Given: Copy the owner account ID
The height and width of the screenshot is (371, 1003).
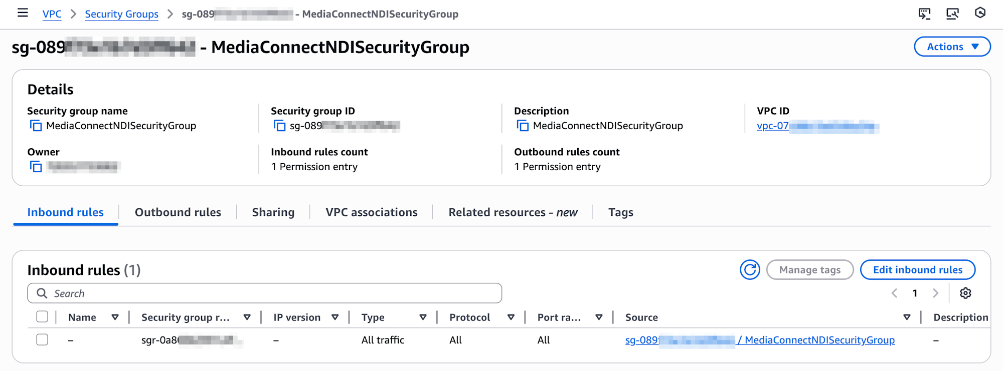Looking at the screenshot, I should click(x=36, y=167).
